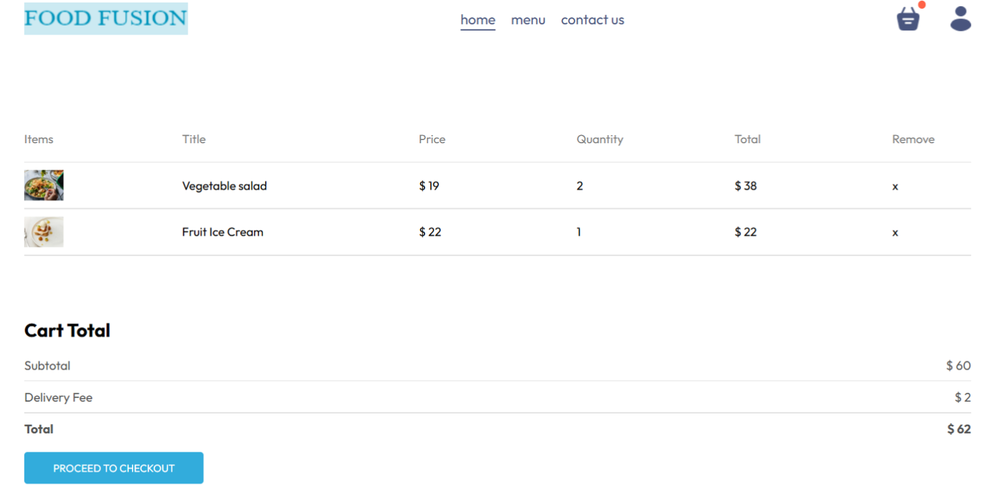Remove Vegetable salad with its x
The image size is (1001, 500).
895,187
